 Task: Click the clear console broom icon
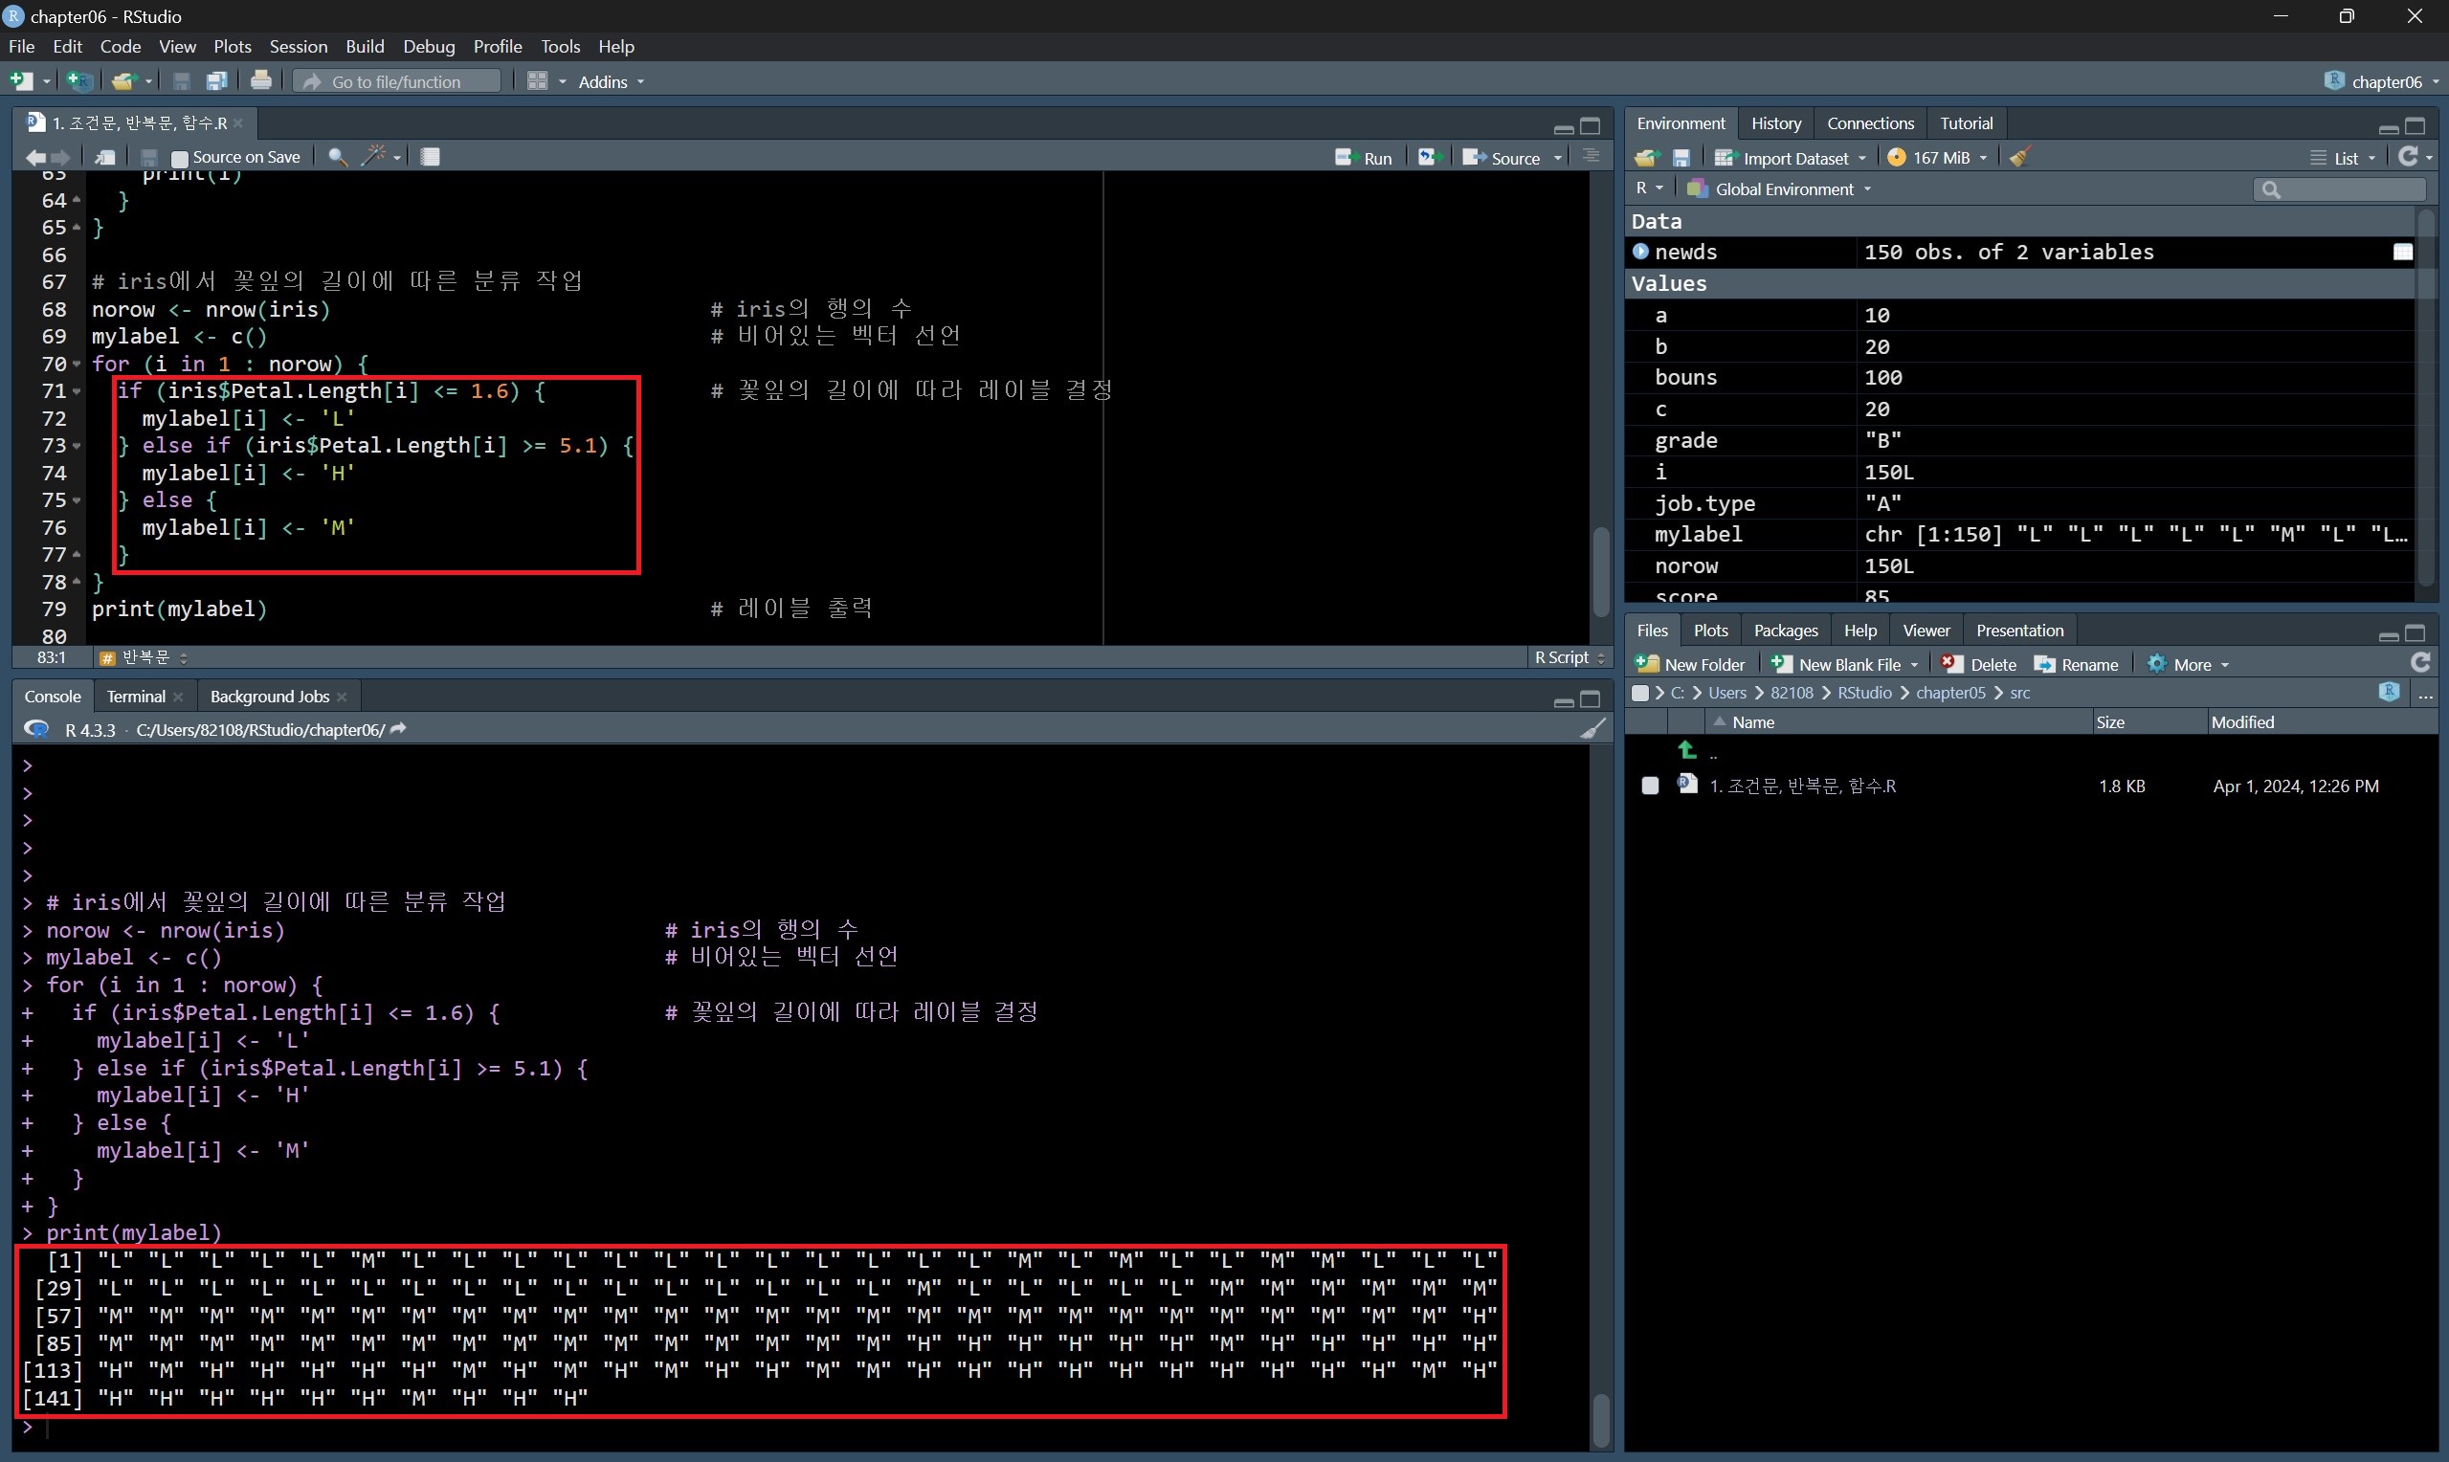[x=1592, y=729]
